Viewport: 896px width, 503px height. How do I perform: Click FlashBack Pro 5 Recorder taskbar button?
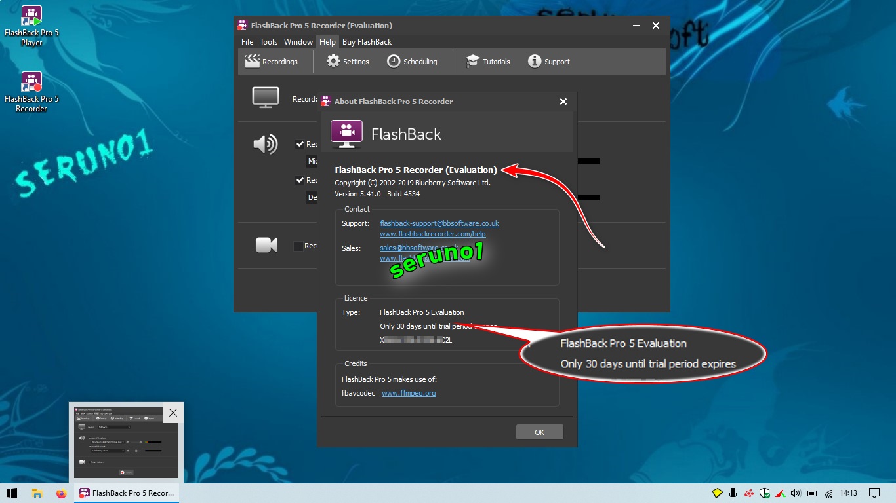(x=126, y=493)
